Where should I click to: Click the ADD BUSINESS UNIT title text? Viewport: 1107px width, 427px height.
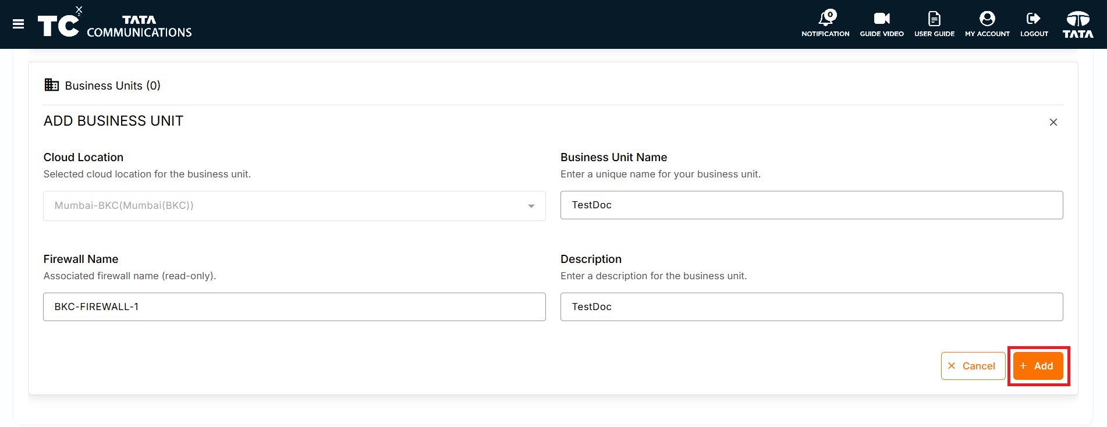(113, 121)
